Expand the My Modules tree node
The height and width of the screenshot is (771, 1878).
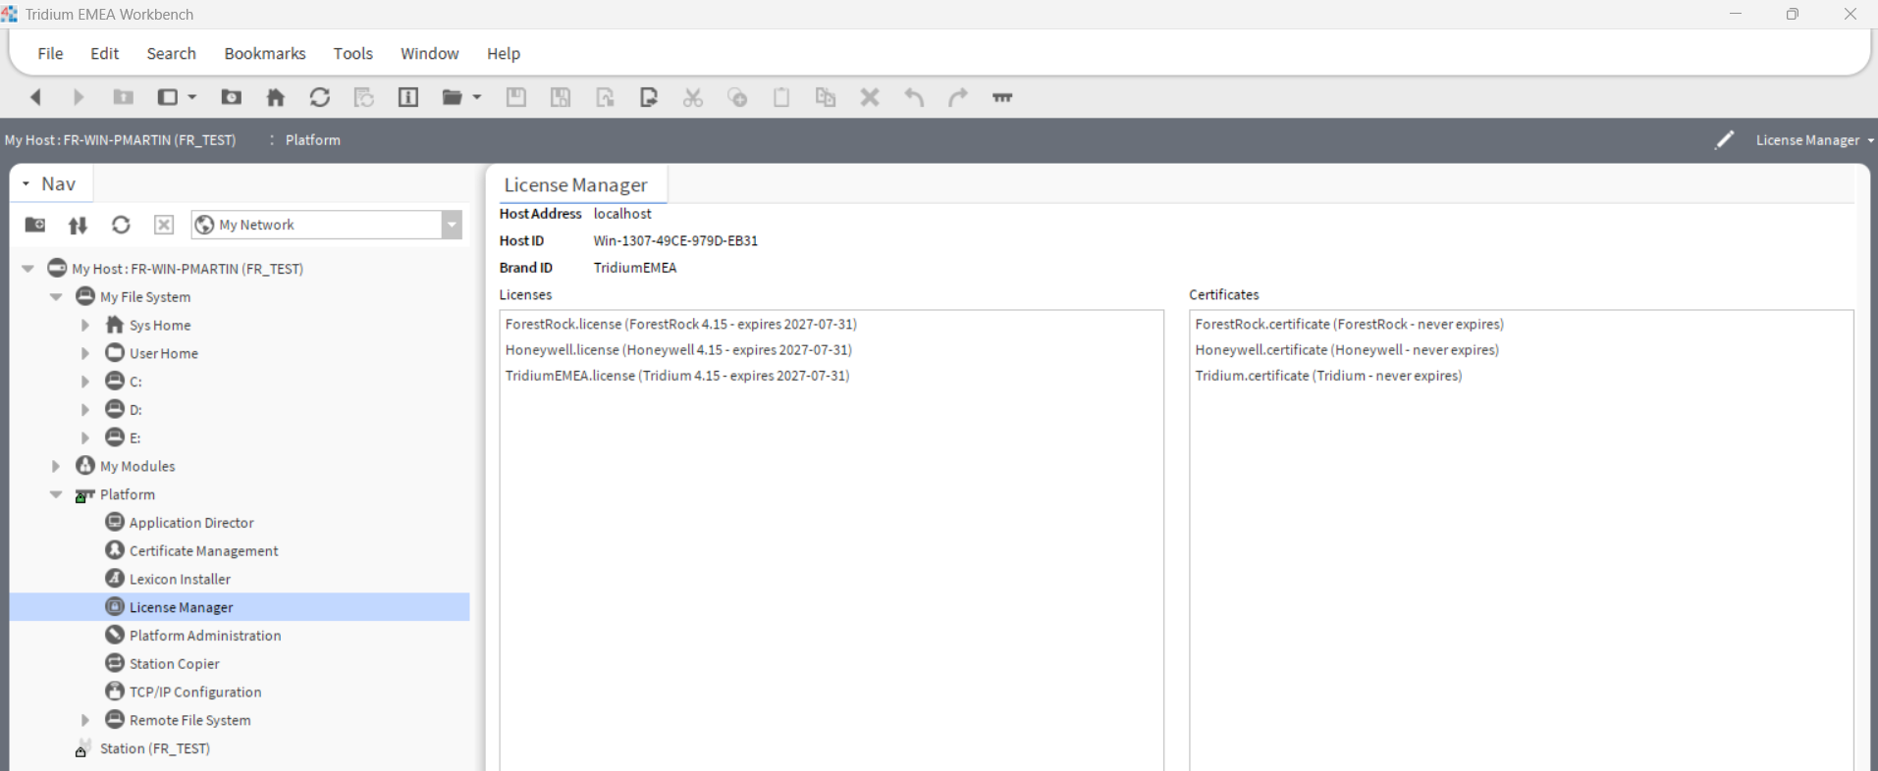click(56, 466)
